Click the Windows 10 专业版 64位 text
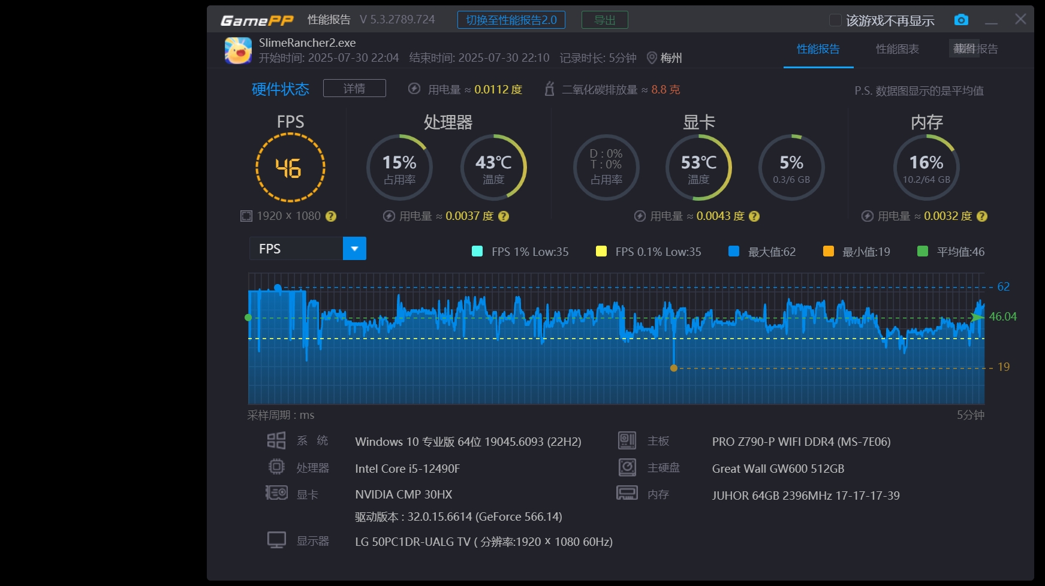The height and width of the screenshot is (586, 1045). 468,442
